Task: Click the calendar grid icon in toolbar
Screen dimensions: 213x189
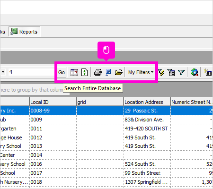Action: point(74,72)
